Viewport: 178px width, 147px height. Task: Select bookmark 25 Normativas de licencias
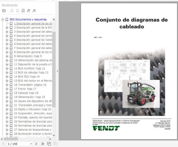pyautogui.click(x=33, y=122)
